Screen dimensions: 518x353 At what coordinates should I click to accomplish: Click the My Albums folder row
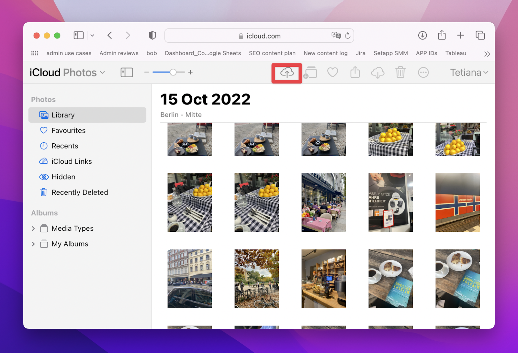87,244
